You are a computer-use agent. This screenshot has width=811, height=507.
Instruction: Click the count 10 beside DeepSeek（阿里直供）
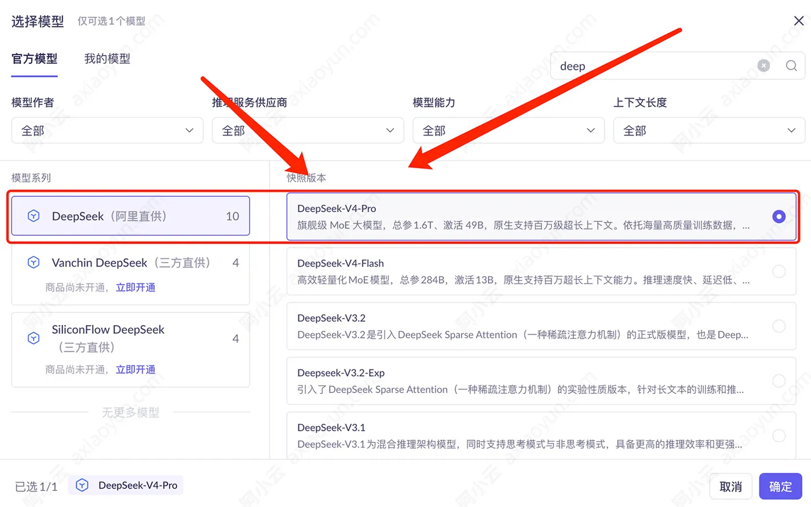tap(232, 216)
